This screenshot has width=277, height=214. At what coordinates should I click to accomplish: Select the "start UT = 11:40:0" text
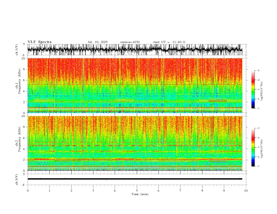[169, 42]
